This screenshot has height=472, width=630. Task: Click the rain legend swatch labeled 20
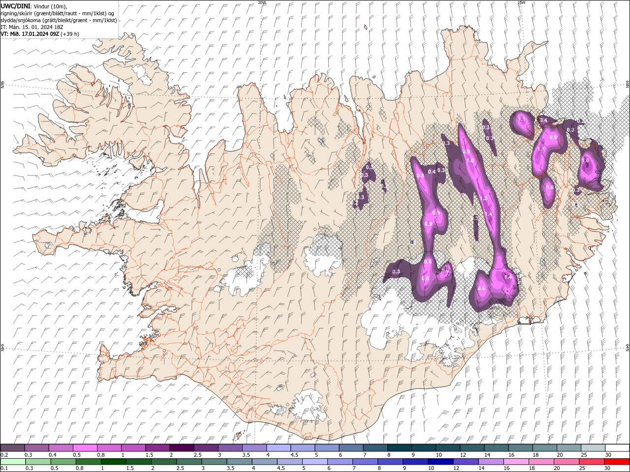tap(567, 462)
